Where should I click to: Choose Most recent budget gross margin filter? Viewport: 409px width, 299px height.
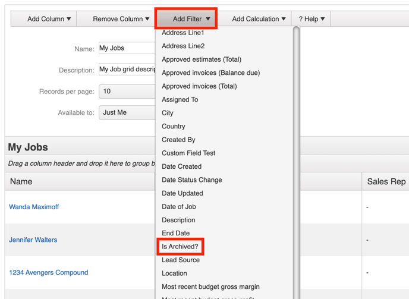coord(210,287)
